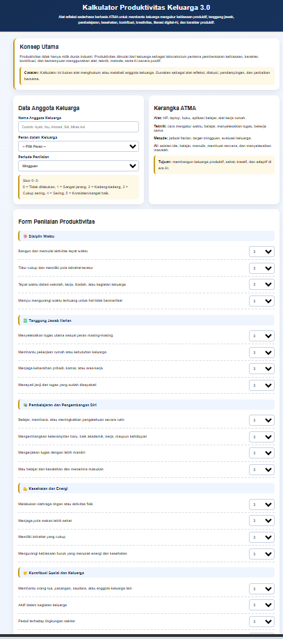Click the page title Kalkulator Produktivitas Keluarga 3.0
The height and width of the screenshot is (639, 283).
click(x=147, y=8)
